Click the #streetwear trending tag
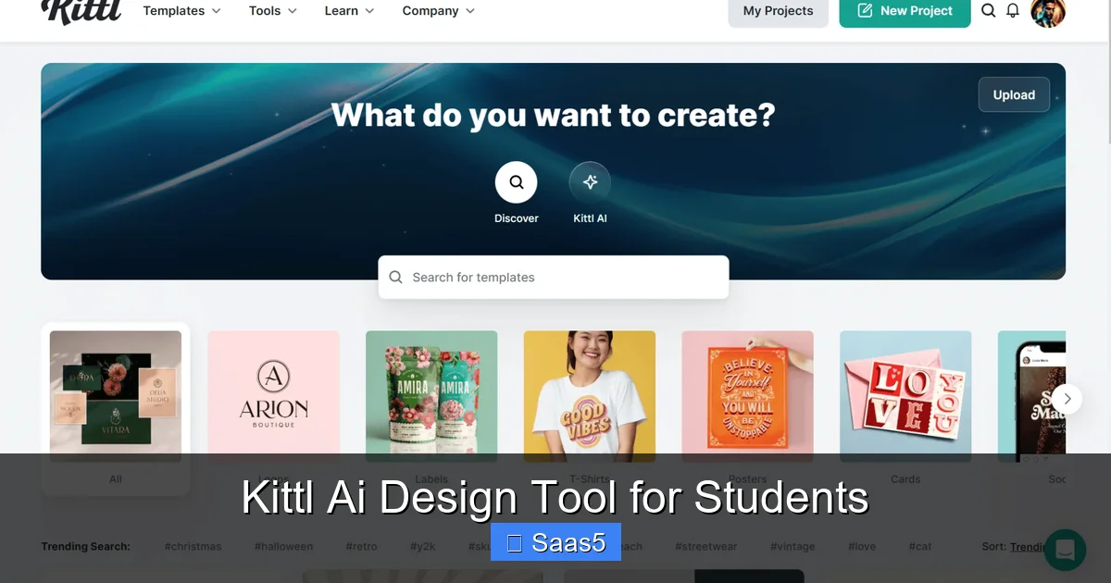The image size is (1111, 583). 706,547
